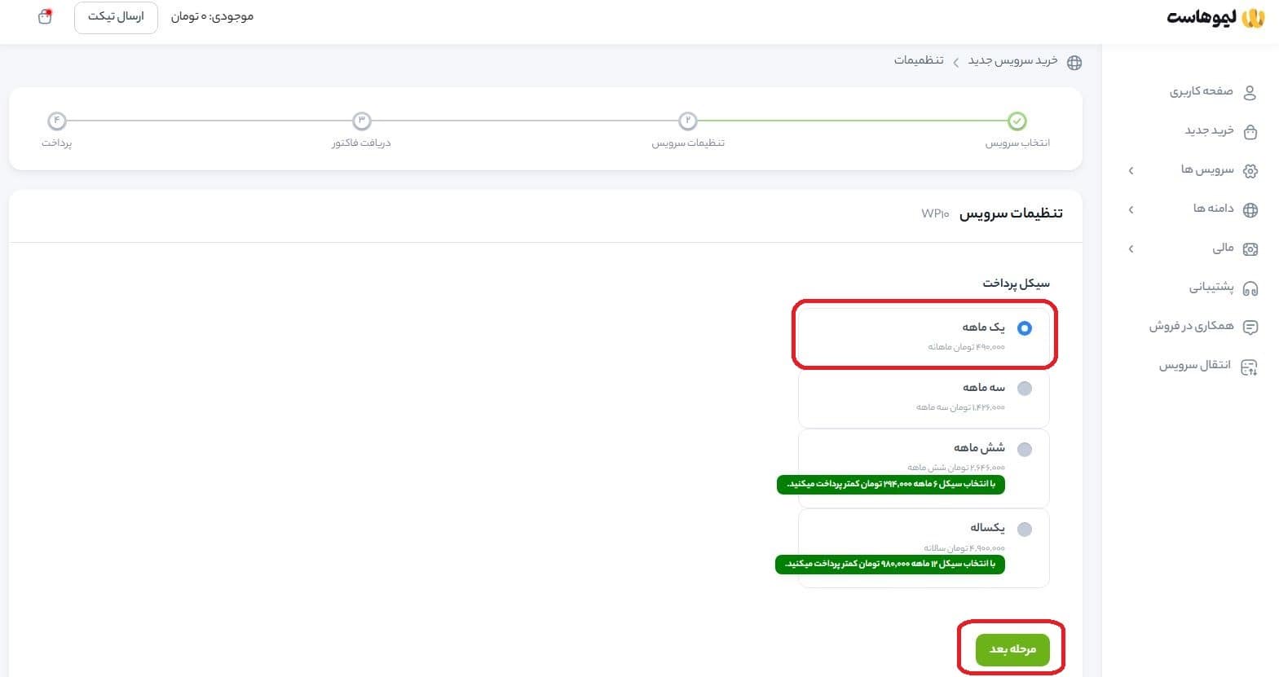Screen dimensions: 1279x677
Task: Expand the سرویس ها sidebar chevron
Action: 1131,170
